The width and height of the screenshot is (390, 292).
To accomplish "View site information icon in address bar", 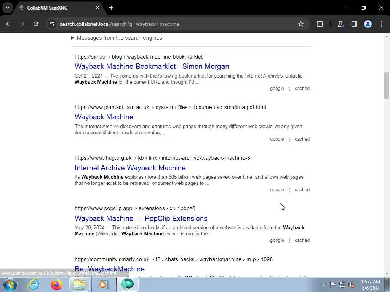I will [x=52, y=24].
